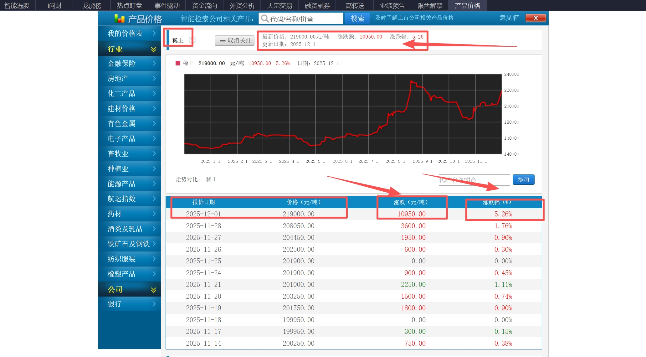Click the 添加 comparison button
This screenshot has height=357, width=646.
point(523,179)
